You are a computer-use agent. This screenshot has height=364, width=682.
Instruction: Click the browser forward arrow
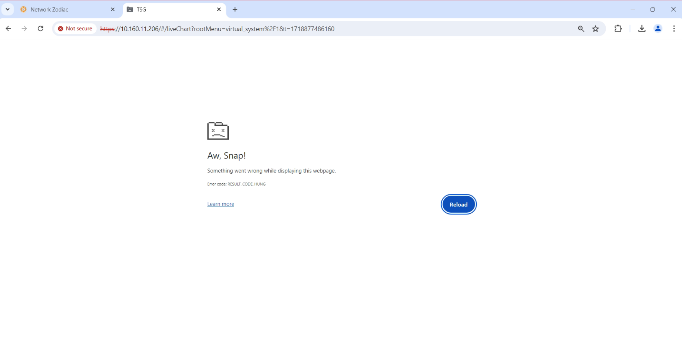[x=24, y=29]
